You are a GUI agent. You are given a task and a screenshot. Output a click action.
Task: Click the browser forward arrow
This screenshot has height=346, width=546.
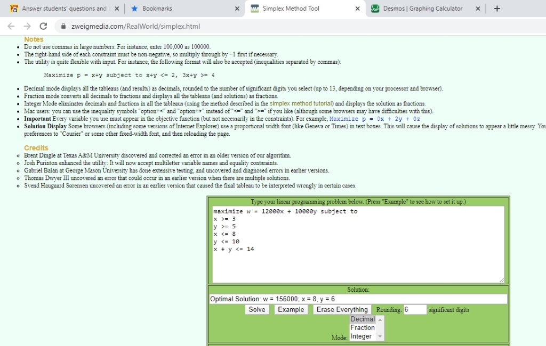click(x=27, y=26)
